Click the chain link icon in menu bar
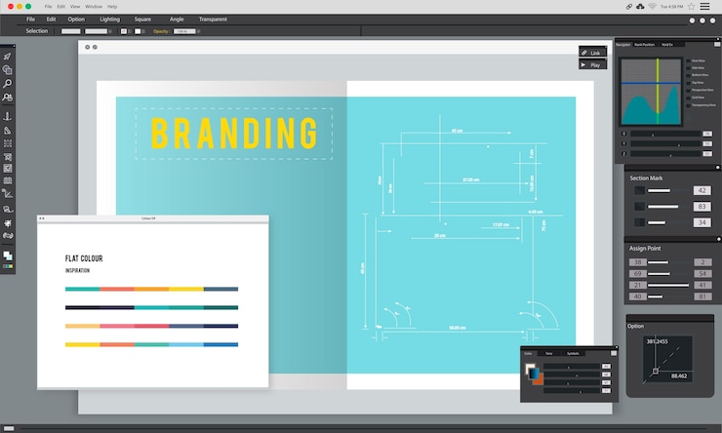 (629, 7)
